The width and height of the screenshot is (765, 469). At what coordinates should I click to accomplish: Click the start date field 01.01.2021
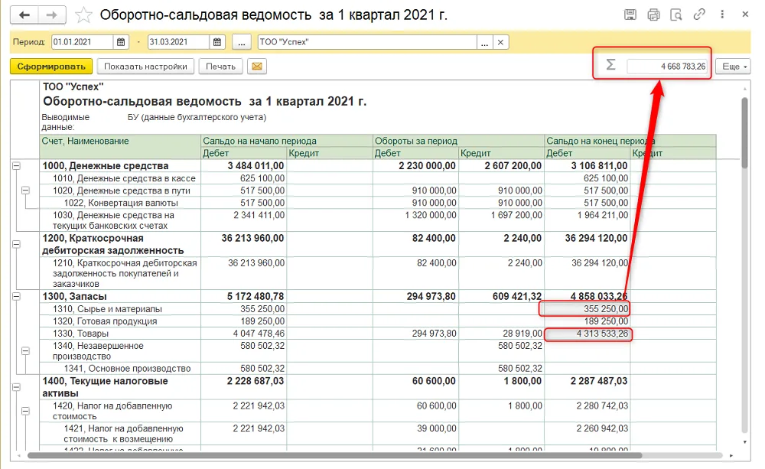pyautogui.click(x=83, y=42)
